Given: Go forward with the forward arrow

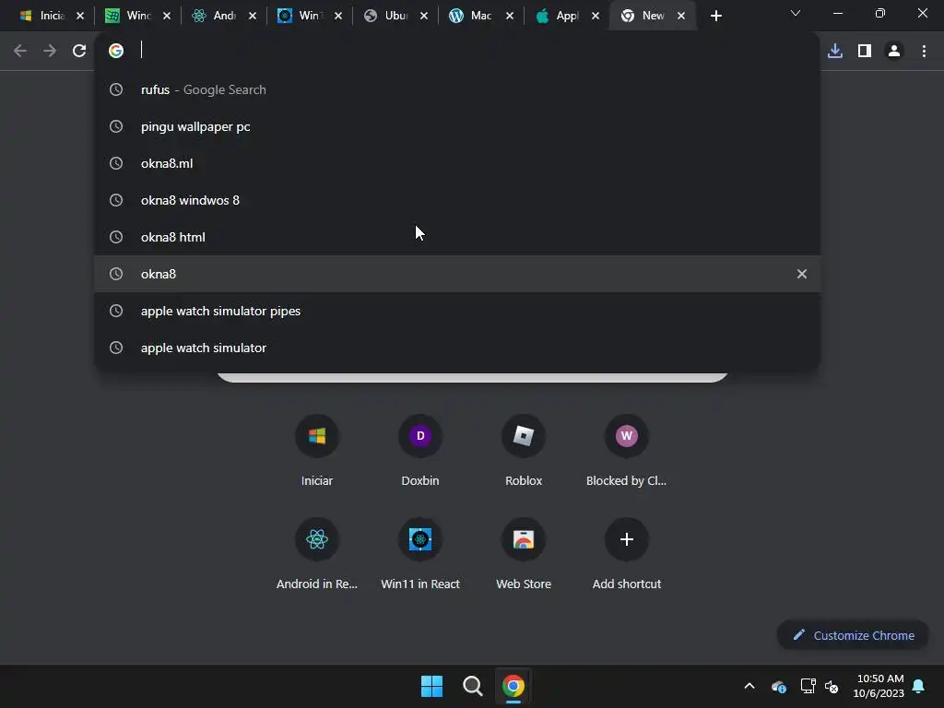Looking at the screenshot, I should click(x=50, y=51).
